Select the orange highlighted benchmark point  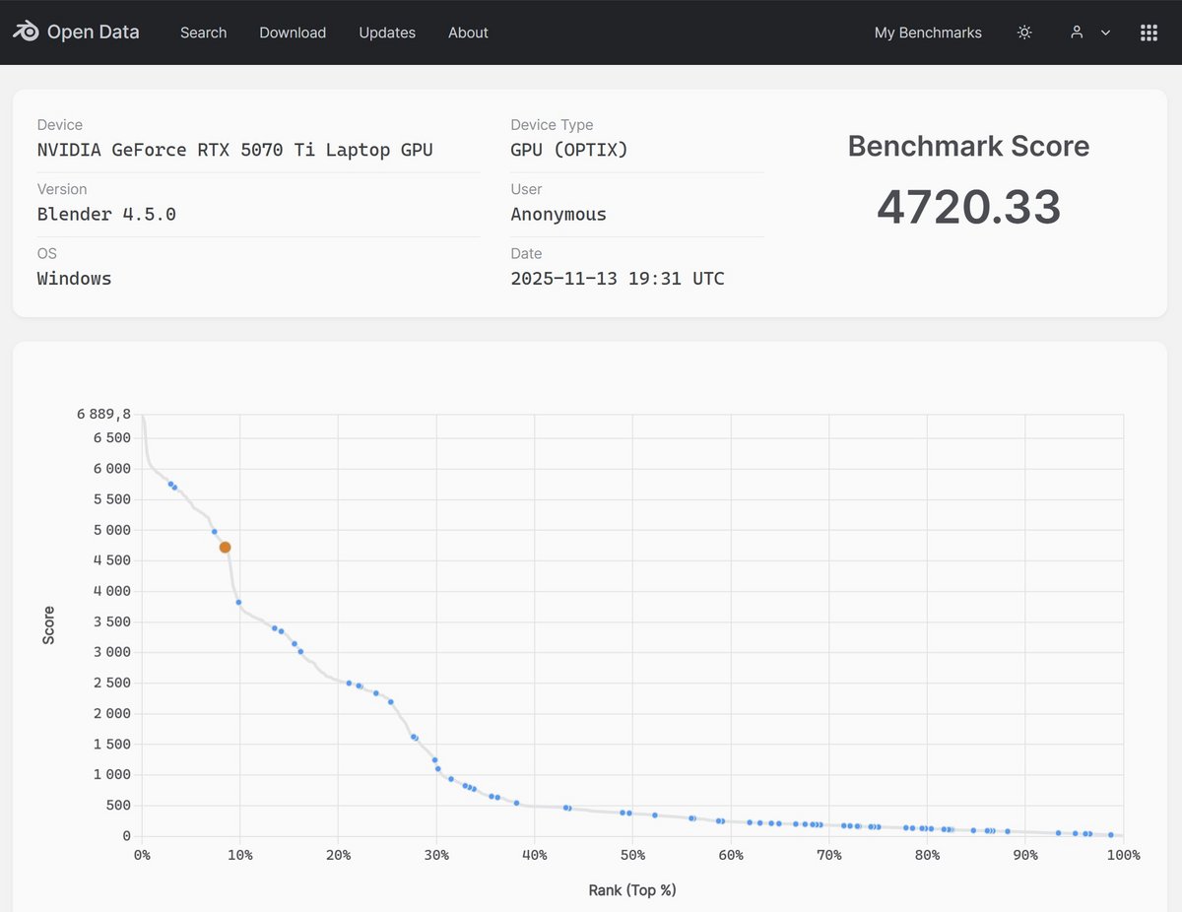tap(225, 547)
